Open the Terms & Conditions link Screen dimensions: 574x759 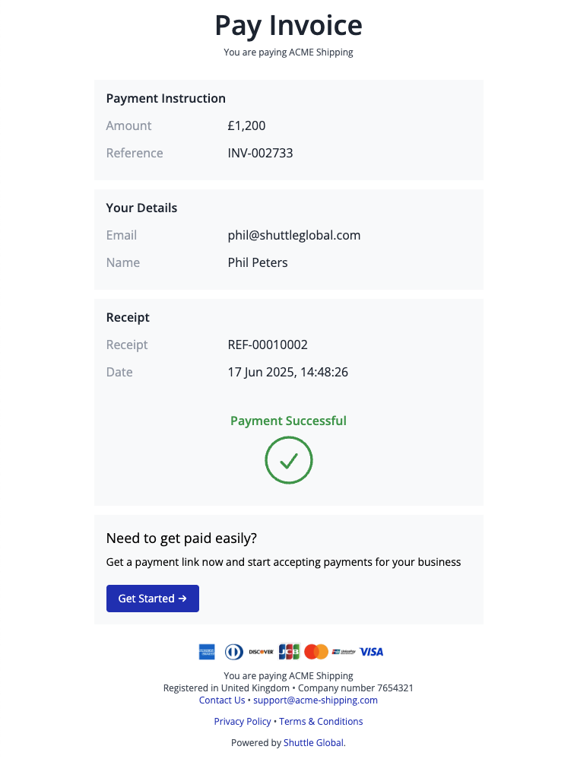pyautogui.click(x=321, y=722)
